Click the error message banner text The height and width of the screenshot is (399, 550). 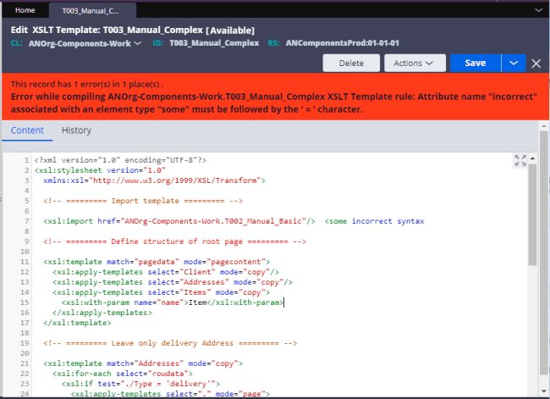click(x=273, y=103)
